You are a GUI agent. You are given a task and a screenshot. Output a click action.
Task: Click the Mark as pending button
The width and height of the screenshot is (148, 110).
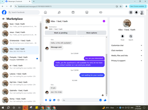point(61,33)
